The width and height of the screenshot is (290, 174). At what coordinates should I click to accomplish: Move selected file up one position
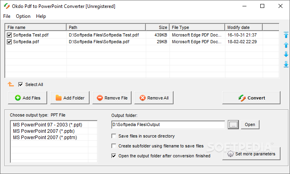[x=286, y=45]
